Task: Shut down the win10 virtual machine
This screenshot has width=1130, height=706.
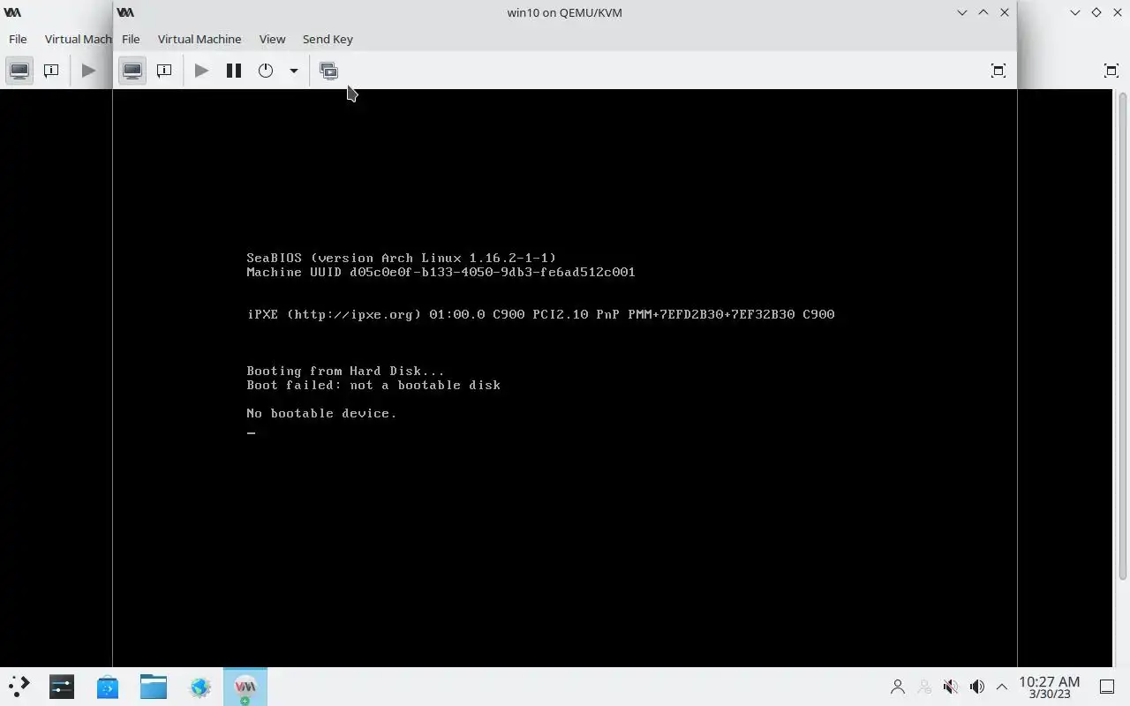Action: point(266,71)
